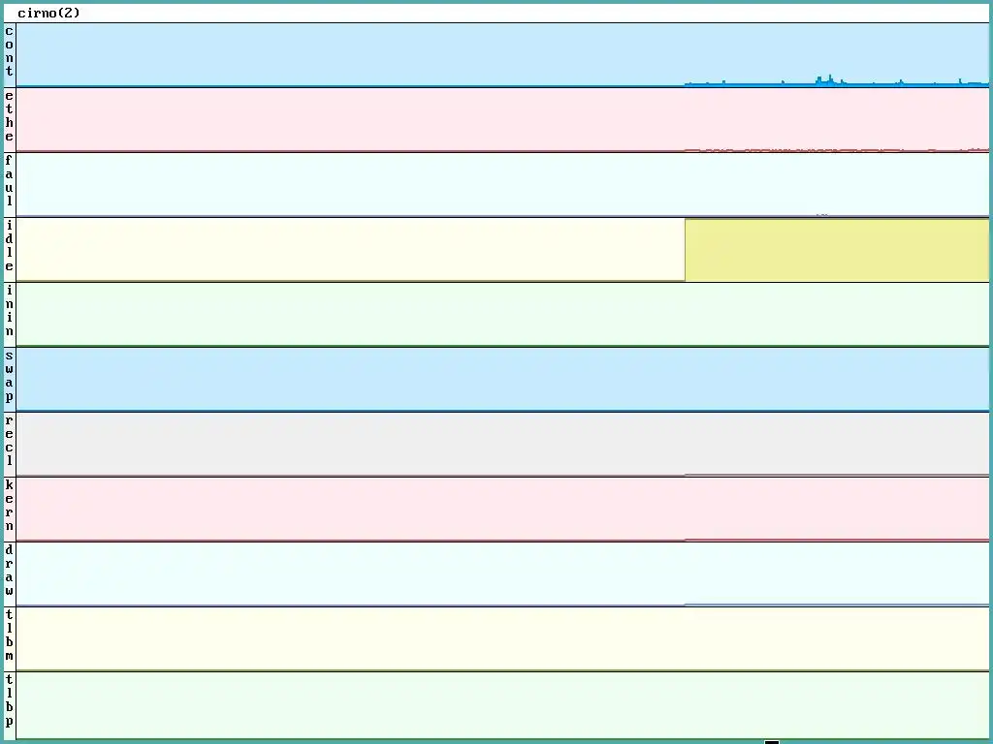The height and width of the screenshot is (744, 993).
Task: Select the blue context-switch graph with spikes
Action: [x=502, y=55]
